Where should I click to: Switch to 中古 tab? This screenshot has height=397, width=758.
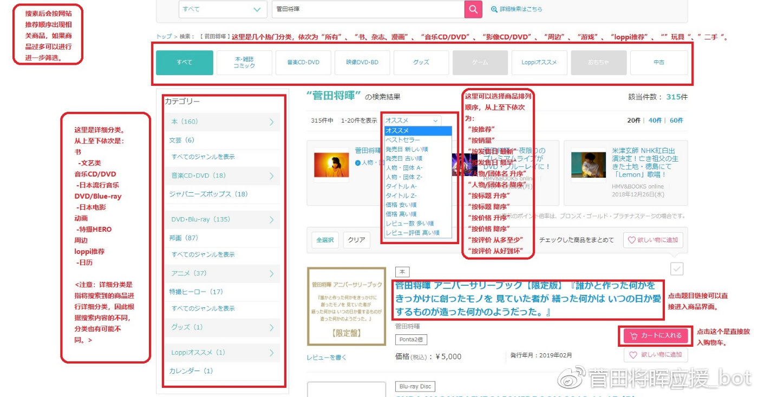[x=659, y=63]
